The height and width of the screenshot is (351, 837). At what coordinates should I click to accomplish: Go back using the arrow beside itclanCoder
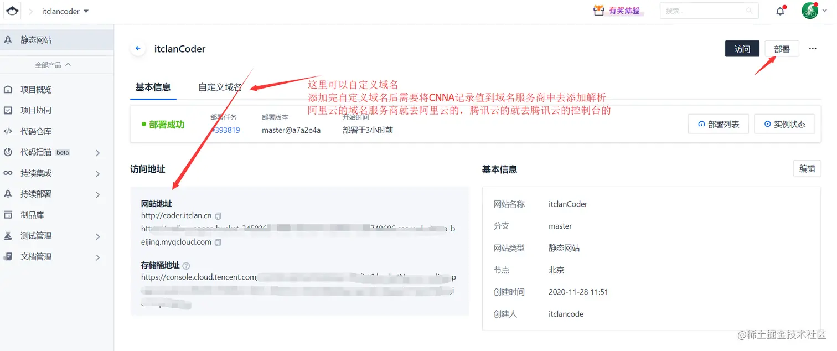point(137,48)
